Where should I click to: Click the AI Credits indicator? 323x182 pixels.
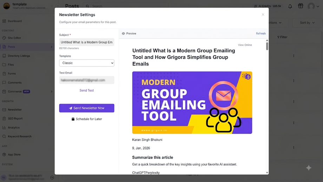[268, 6]
